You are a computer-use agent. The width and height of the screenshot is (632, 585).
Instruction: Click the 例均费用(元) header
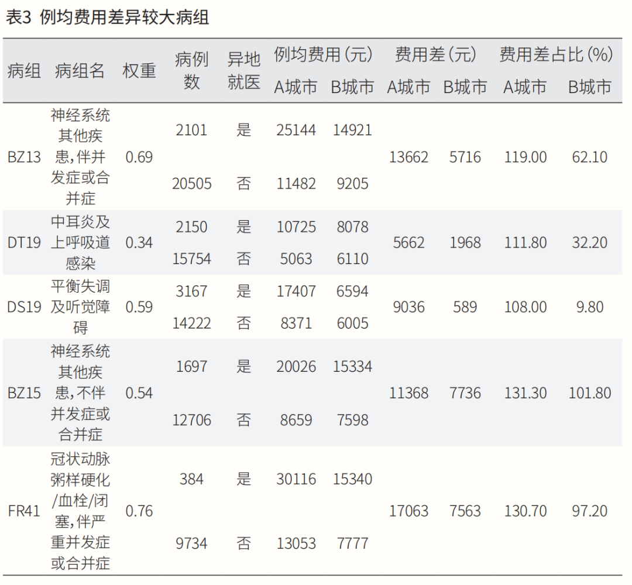point(323,55)
